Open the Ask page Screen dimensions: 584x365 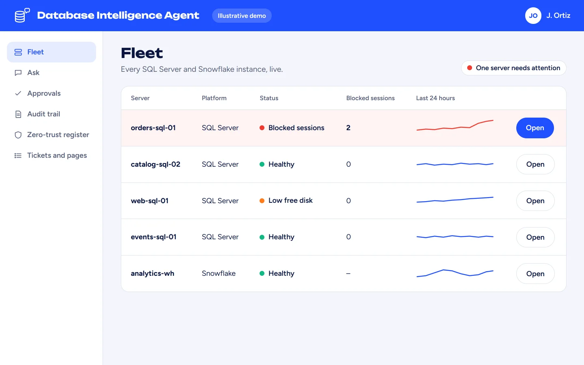[x=52, y=73]
